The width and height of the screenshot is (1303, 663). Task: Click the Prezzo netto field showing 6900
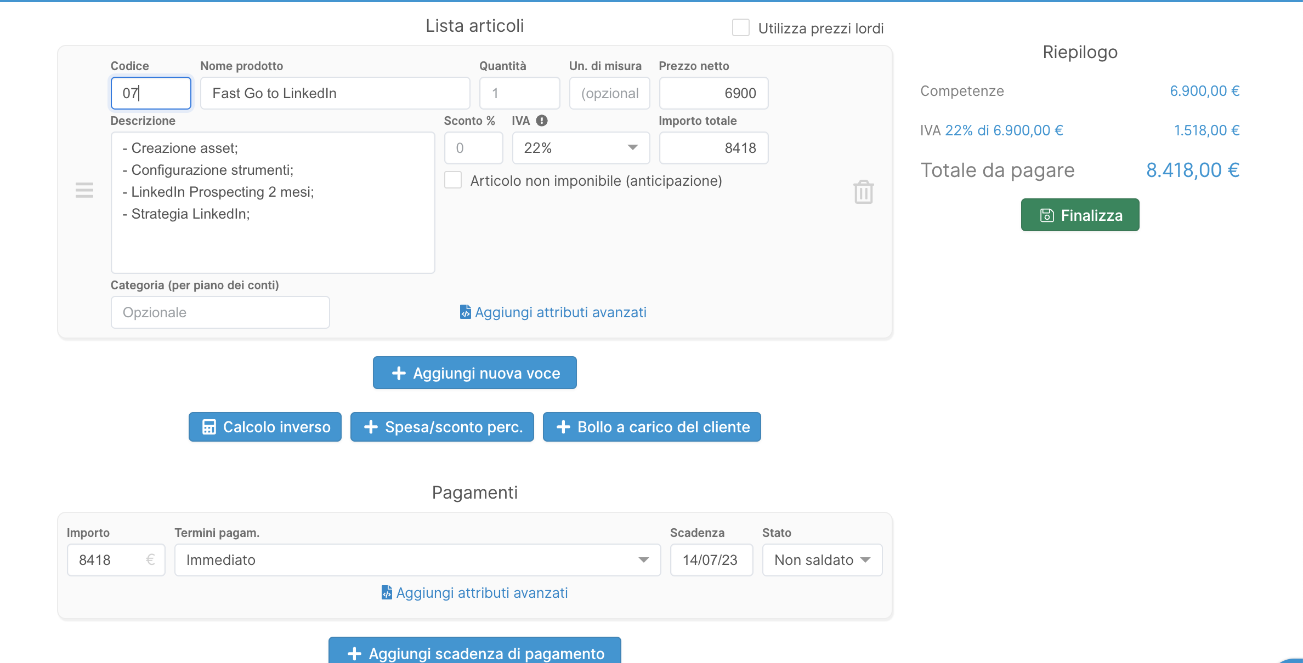tap(713, 93)
